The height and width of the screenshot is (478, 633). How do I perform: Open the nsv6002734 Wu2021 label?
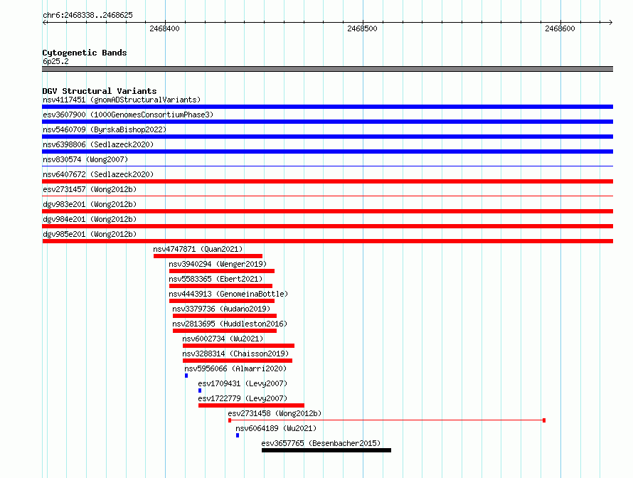(223, 339)
